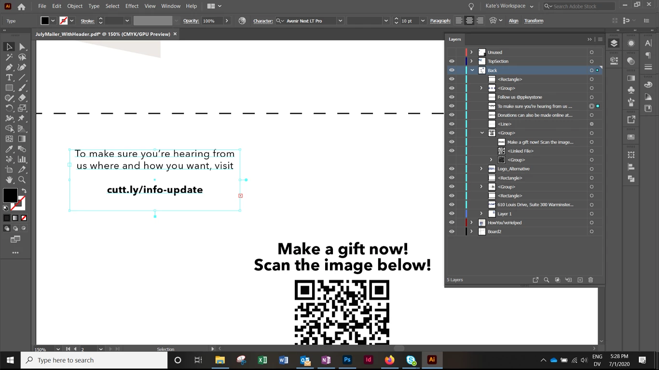Image resolution: width=659 pixels, height=370 pixels.
Task: Open the font family dropdown
Action: [x=340, y=21]
